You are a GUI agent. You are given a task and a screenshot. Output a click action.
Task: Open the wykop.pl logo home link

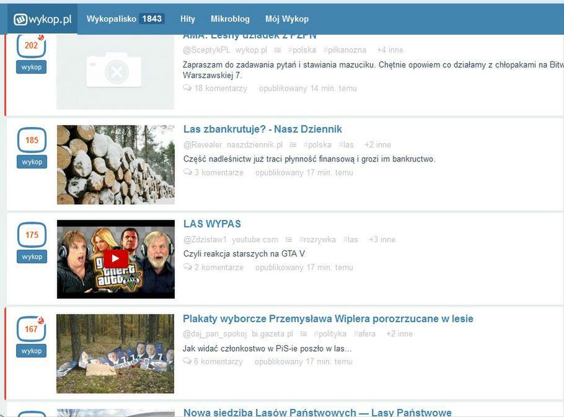42,19
